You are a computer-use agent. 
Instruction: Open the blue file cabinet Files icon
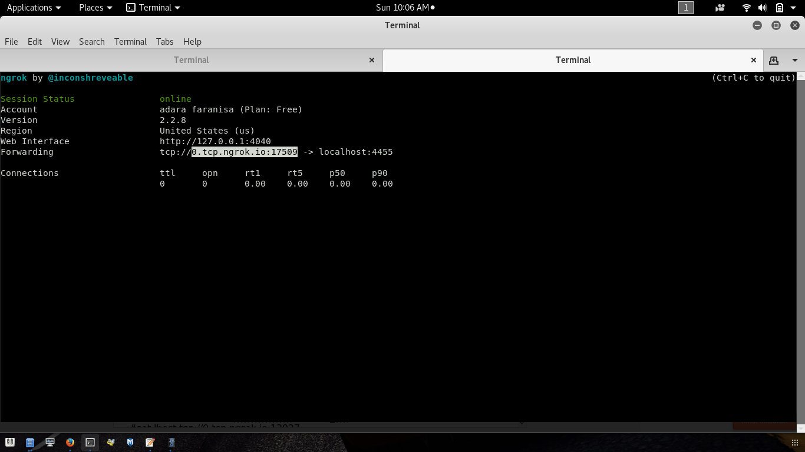(x=30, y=442)
